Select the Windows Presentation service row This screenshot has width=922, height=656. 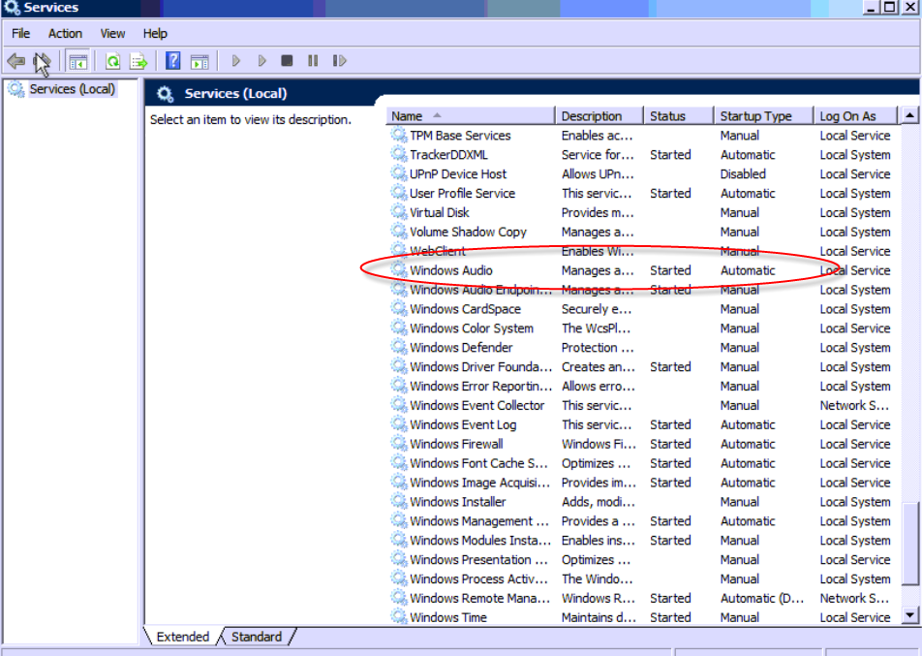tap(643, 560)
